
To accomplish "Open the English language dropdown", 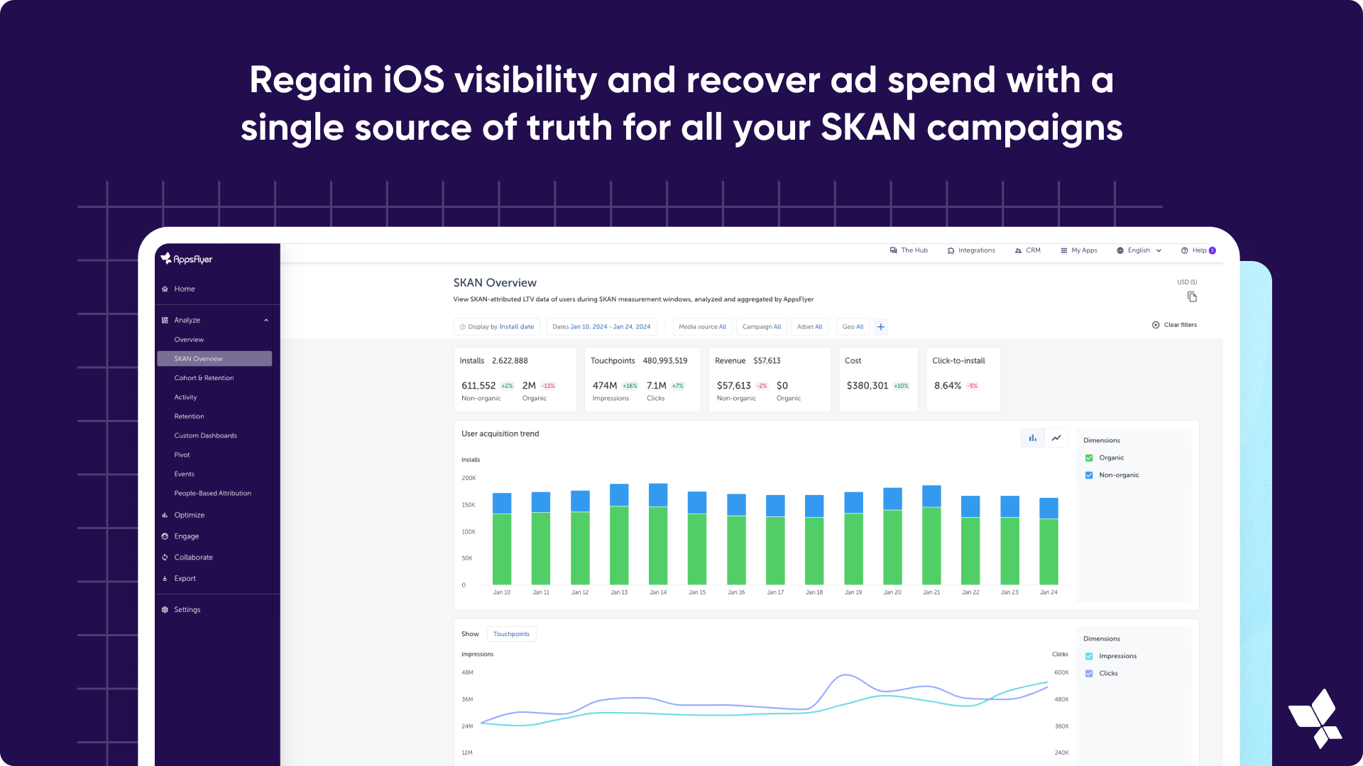I will (1139, 250).
